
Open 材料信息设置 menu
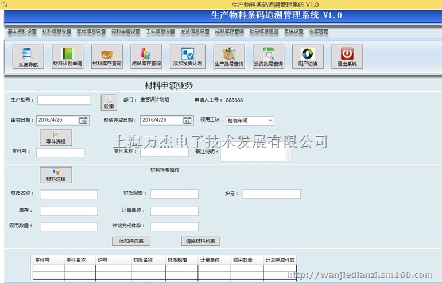click(x=57, y=32)
